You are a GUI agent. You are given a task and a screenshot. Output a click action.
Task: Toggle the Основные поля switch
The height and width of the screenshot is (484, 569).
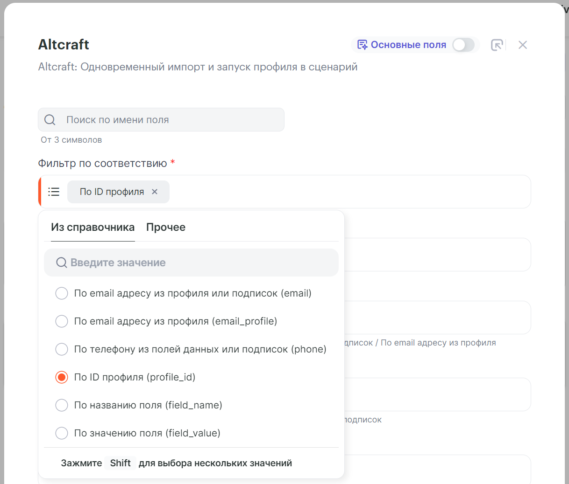463,45
